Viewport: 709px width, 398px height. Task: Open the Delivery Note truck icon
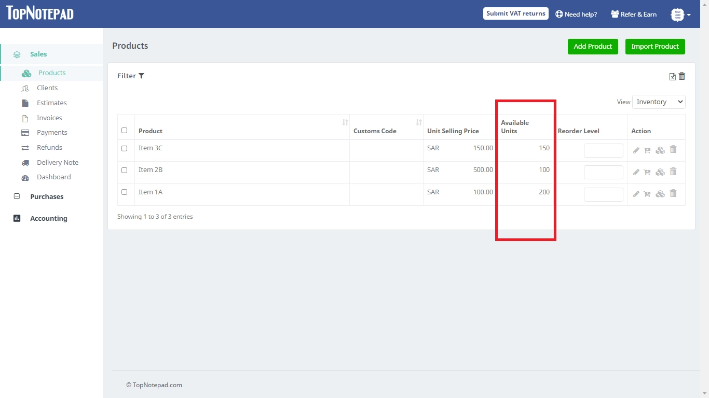[25, 162]
